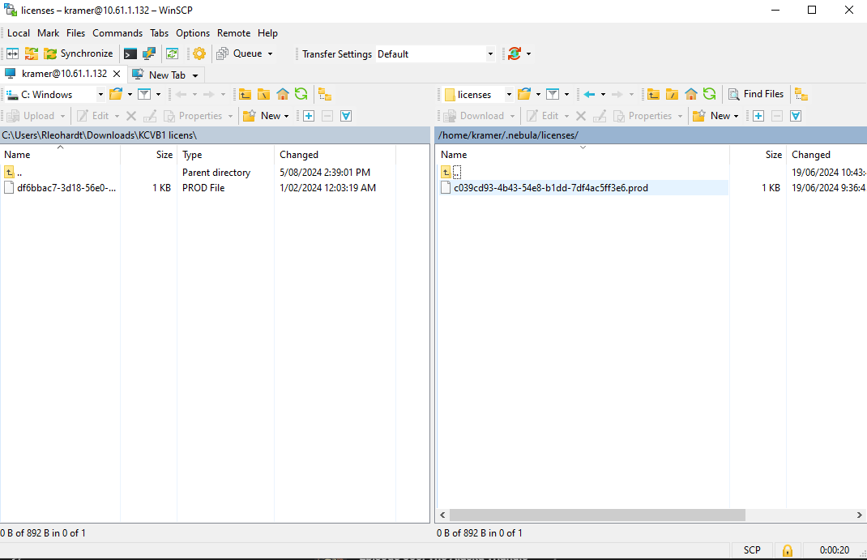Viewport: 867px width, 560px height.
Task: Click remote Select Files plus icon
Action: click(758, 116)
